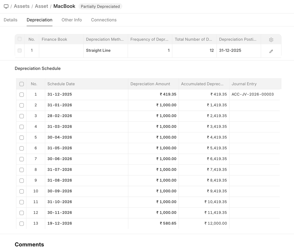Navigate to Assets in the breadcrumb
This screenshot has width=294, height=251.
[22, 6]
